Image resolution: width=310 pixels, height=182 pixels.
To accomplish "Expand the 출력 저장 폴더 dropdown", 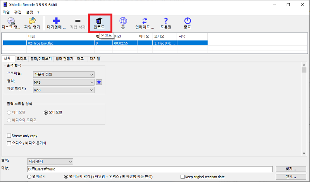I will click(50, 161).
